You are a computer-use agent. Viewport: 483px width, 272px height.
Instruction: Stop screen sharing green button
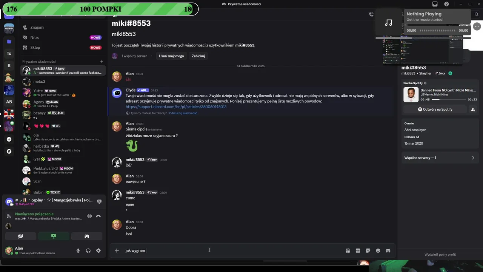pos(54,236)
